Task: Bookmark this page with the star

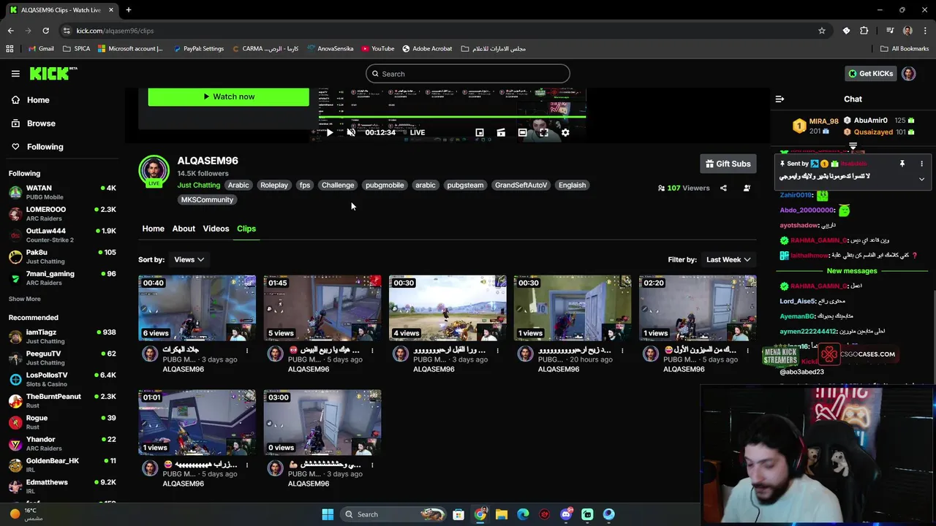Action: coord(822,31)
